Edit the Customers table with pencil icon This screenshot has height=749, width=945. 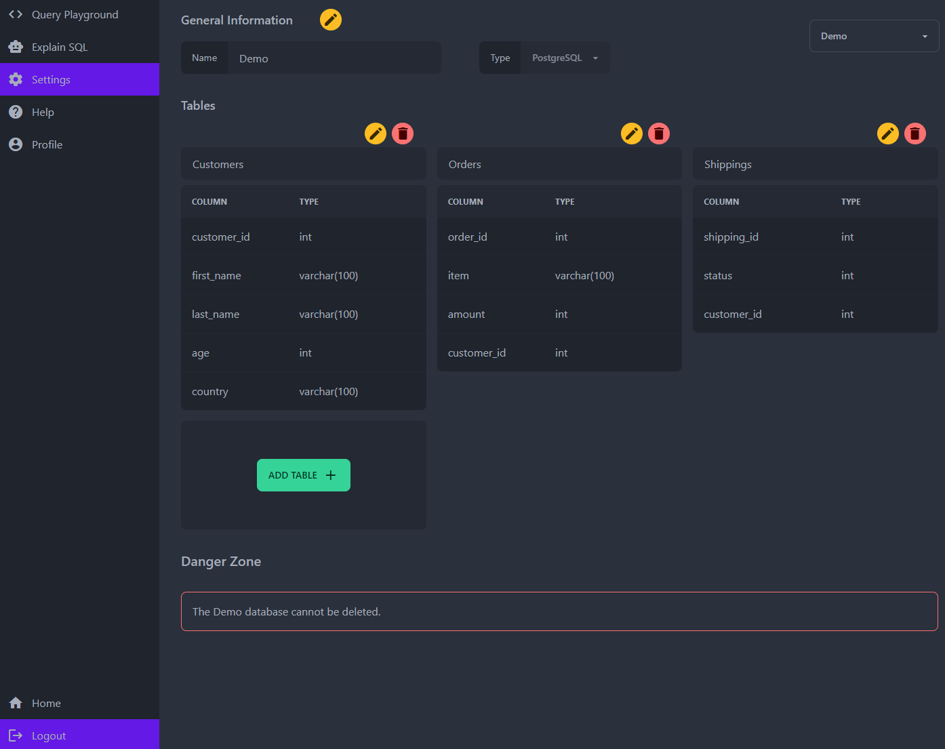click(x=376, y=134)
